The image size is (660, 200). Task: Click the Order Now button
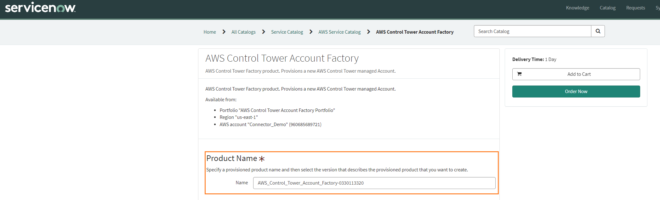(576, 92)
